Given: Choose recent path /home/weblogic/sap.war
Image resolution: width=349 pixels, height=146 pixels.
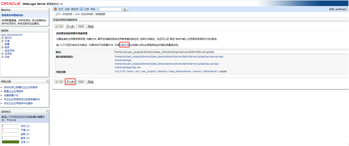Looking at the screenshot, I should pyautogui.click(x=128, y=67).
